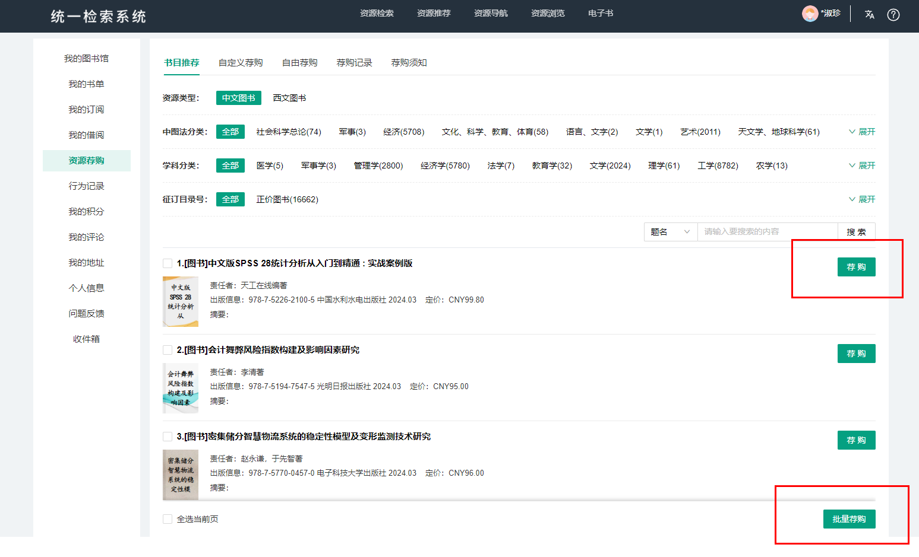Expand the 学科分类 filter row
The height and width of the screenshot is (557, 919).
862,165
